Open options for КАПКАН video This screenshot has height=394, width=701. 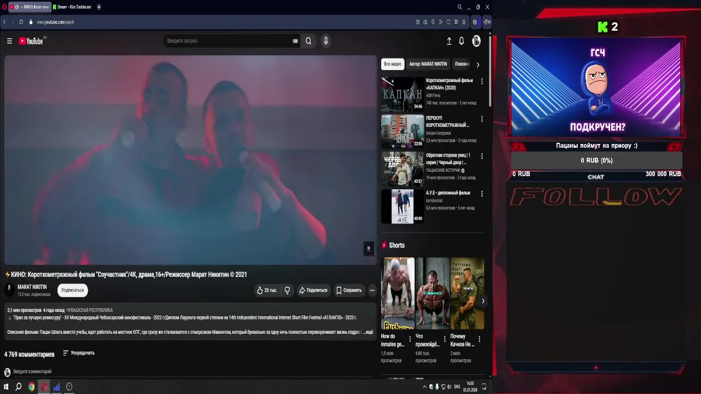[482, 81]
